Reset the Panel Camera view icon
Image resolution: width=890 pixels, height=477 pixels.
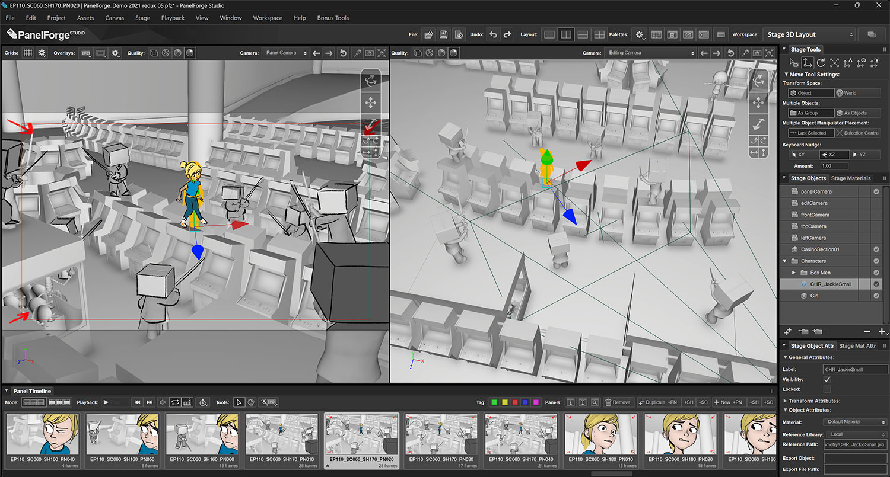pos(343,53)
